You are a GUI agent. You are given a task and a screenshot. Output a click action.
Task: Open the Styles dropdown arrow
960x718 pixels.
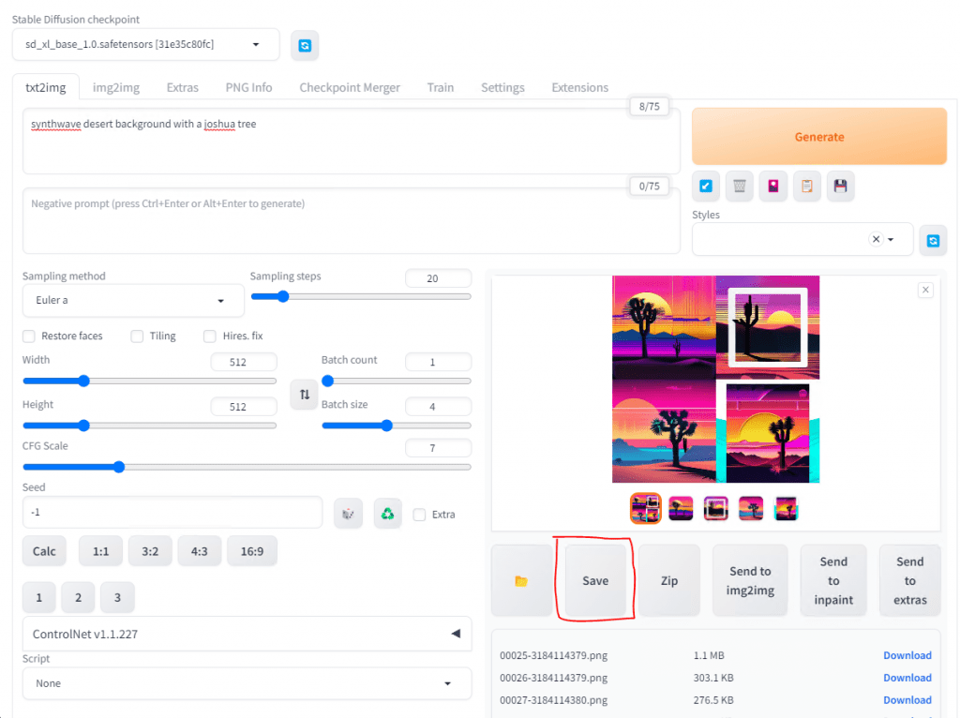pyautogui.click(x=891, y=239)
